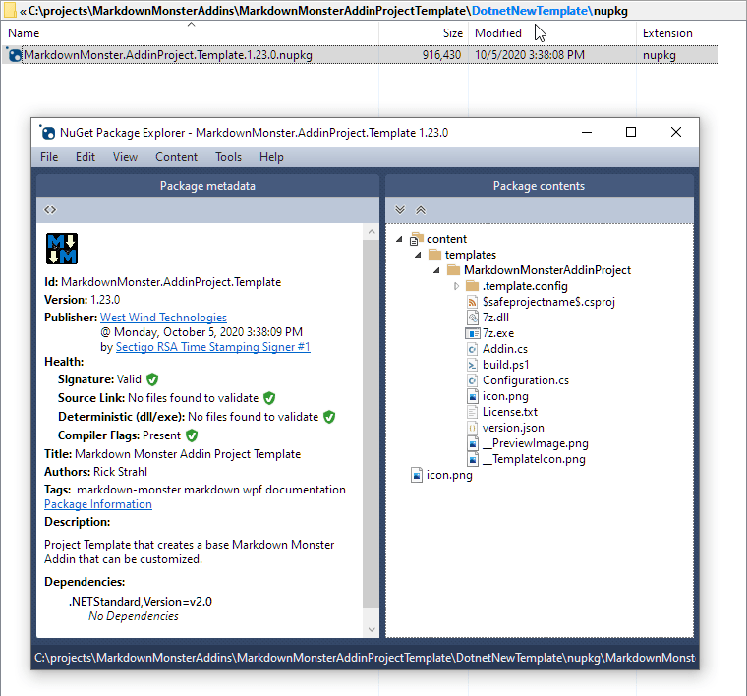The width and height of the screenshot is (747, 696).
Task: Open the West Wind Technologies publisher link
Action: coord(163,318)
